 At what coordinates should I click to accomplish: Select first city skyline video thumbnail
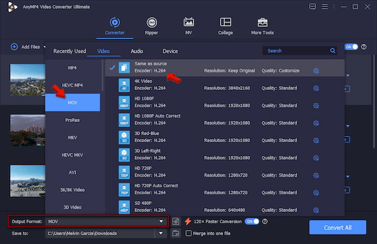(28, 80)
